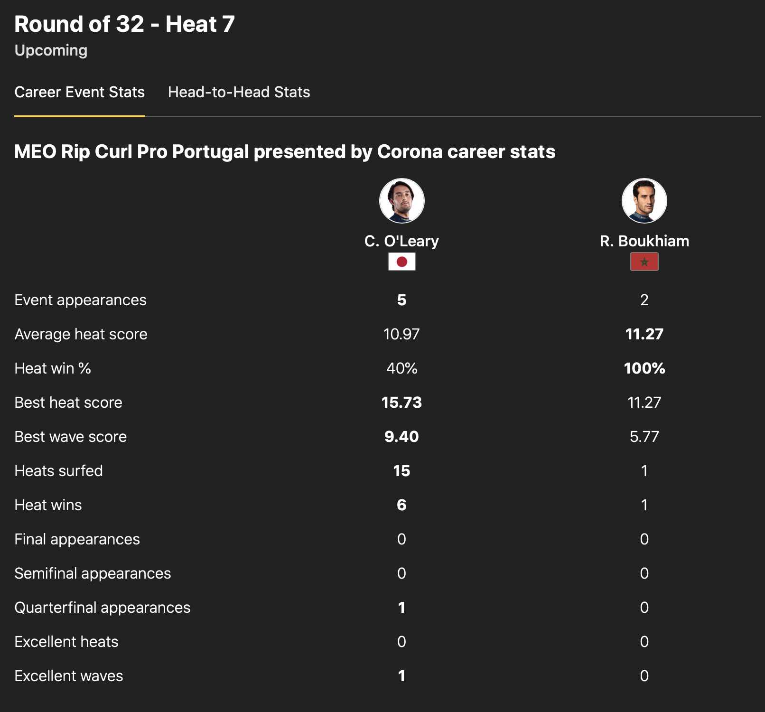The image size is (765, 712).
Task: Click Boukhiam's 100% heat win value
Action: click(x=644, y=368)
